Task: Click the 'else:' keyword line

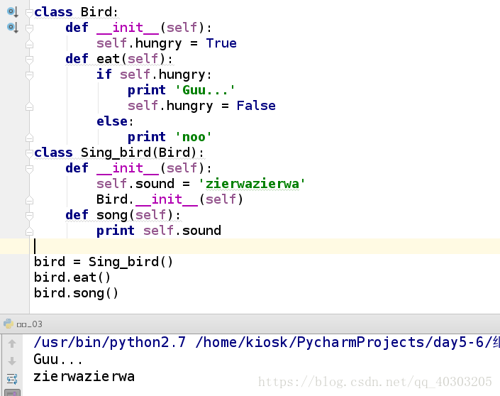Action: pos(115,121)
